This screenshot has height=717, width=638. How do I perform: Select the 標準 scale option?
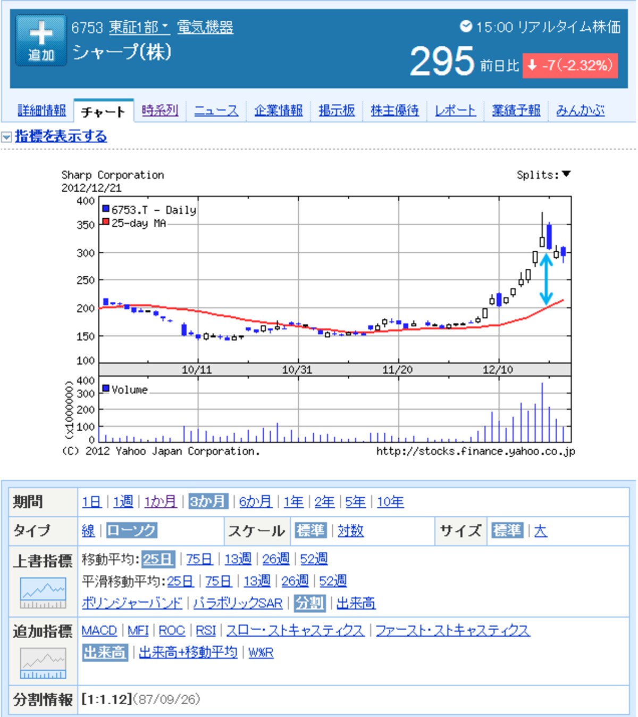point(311,531)
